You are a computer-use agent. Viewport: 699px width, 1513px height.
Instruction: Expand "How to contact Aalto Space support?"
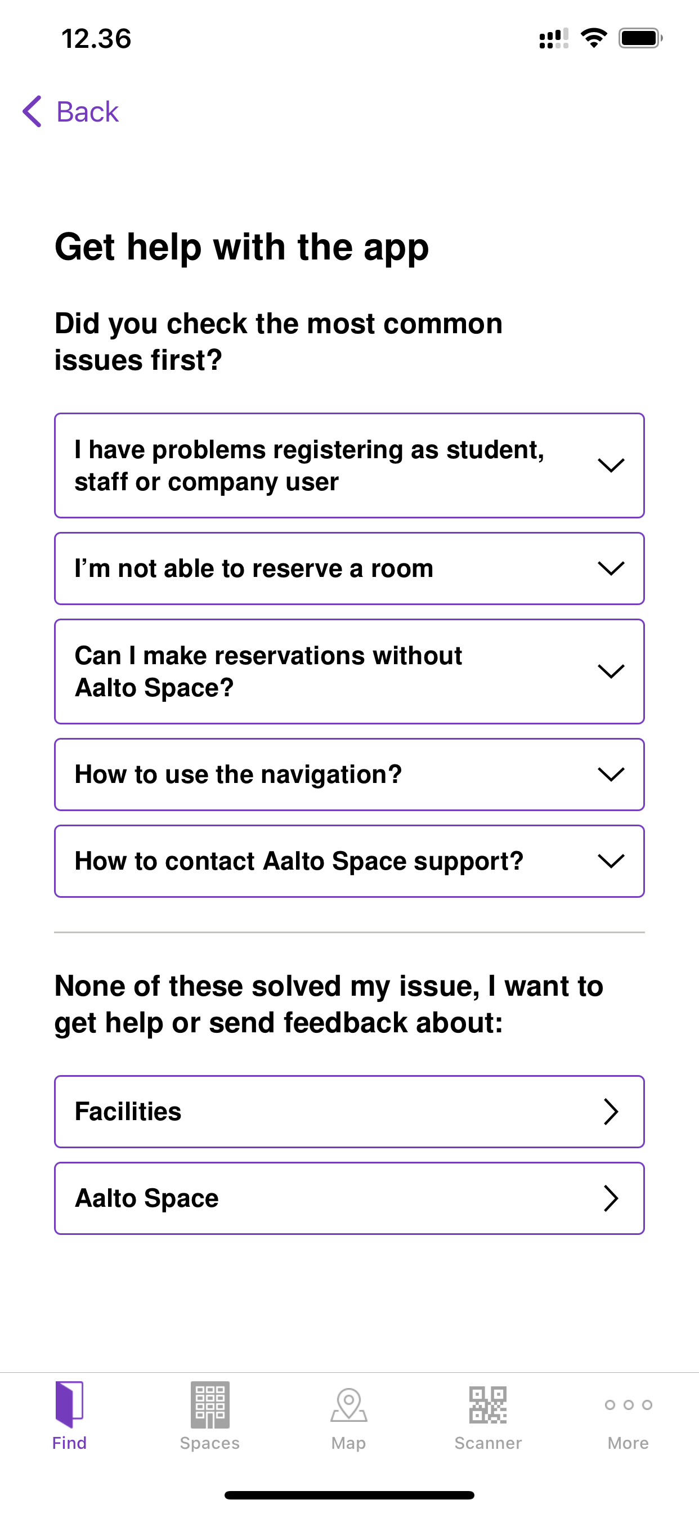click(x=349, y=861)
